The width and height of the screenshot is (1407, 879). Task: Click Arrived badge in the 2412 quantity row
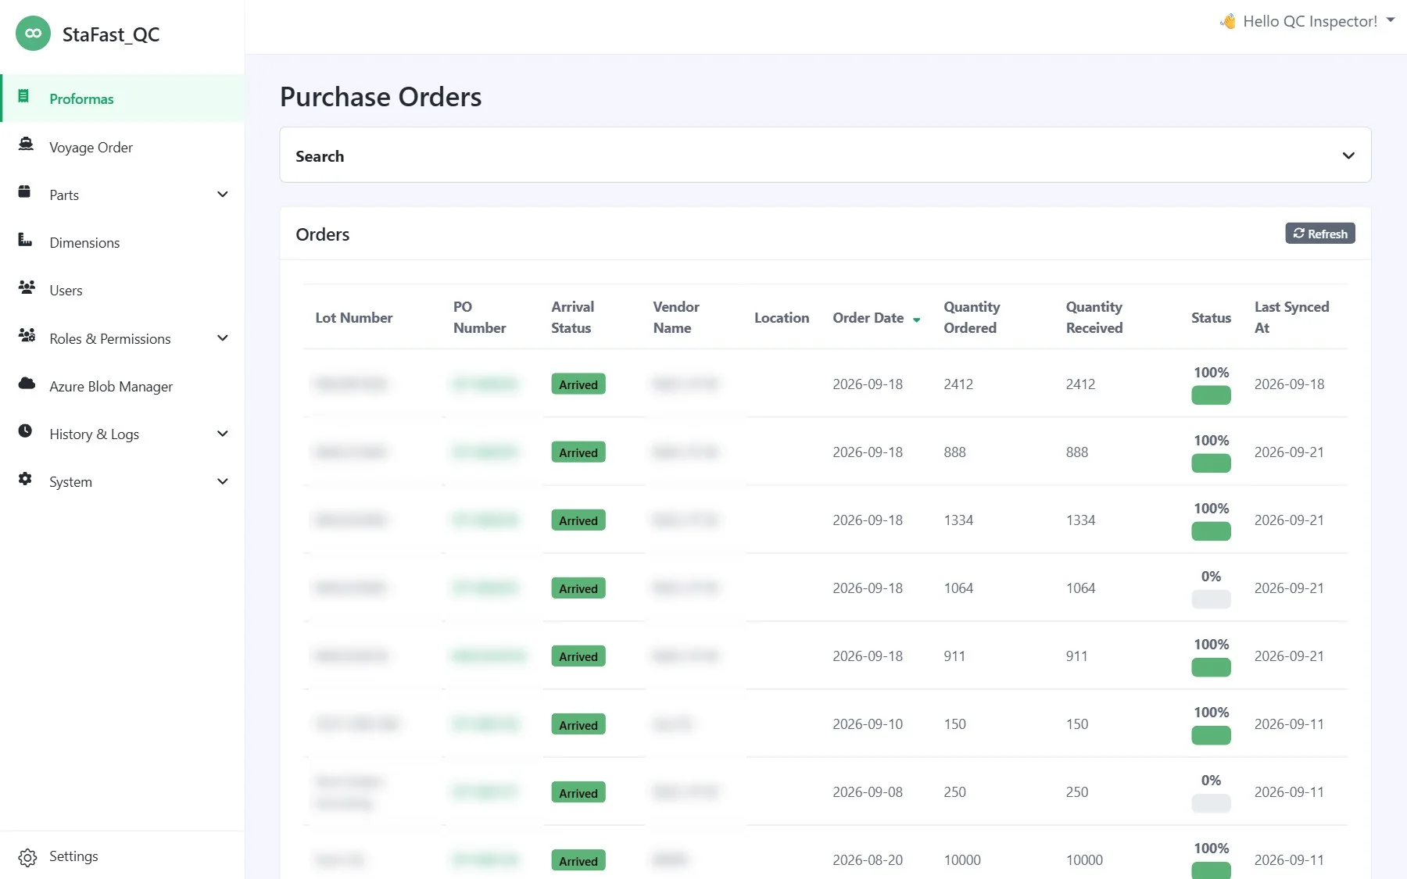(x=578, y=384)
